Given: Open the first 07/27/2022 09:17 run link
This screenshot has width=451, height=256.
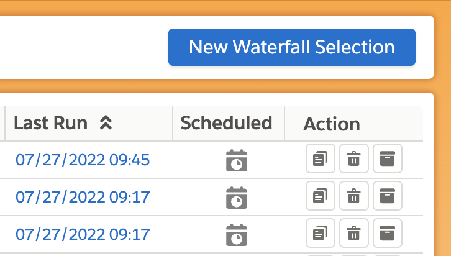Looking at the screenshot, I should pyautogui.click(x=83, y=197).
